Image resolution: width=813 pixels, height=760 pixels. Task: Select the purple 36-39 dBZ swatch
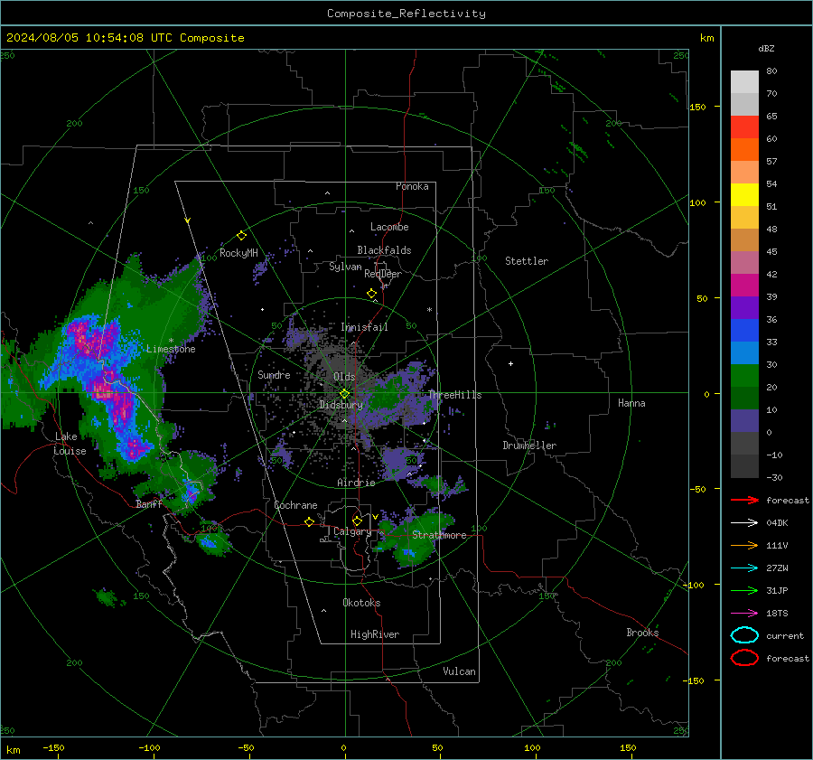(x=744, y=307)
